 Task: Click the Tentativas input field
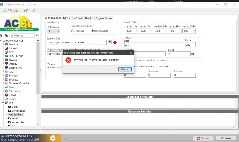tap(160, 75)
